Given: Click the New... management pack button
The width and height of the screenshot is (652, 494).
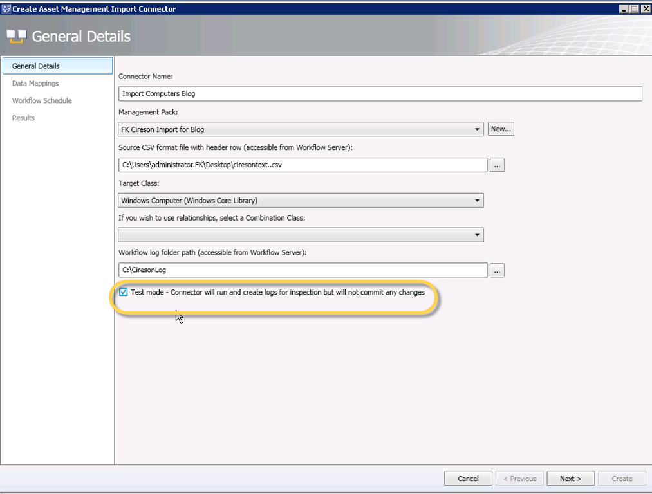Looking at the screenshot, I should [501, 129].
